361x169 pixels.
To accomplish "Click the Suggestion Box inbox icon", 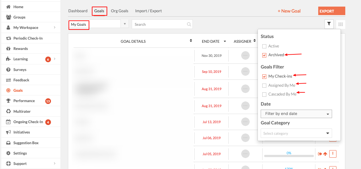I will [x=8, y=143].
